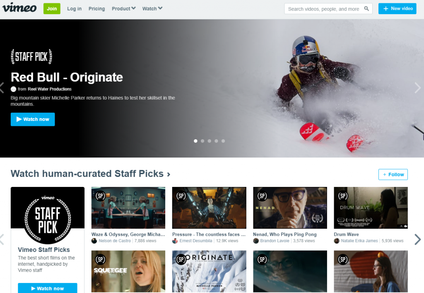424x293 pixels.
Task: Select the fourth carousel dot
Action: (216, 141)
